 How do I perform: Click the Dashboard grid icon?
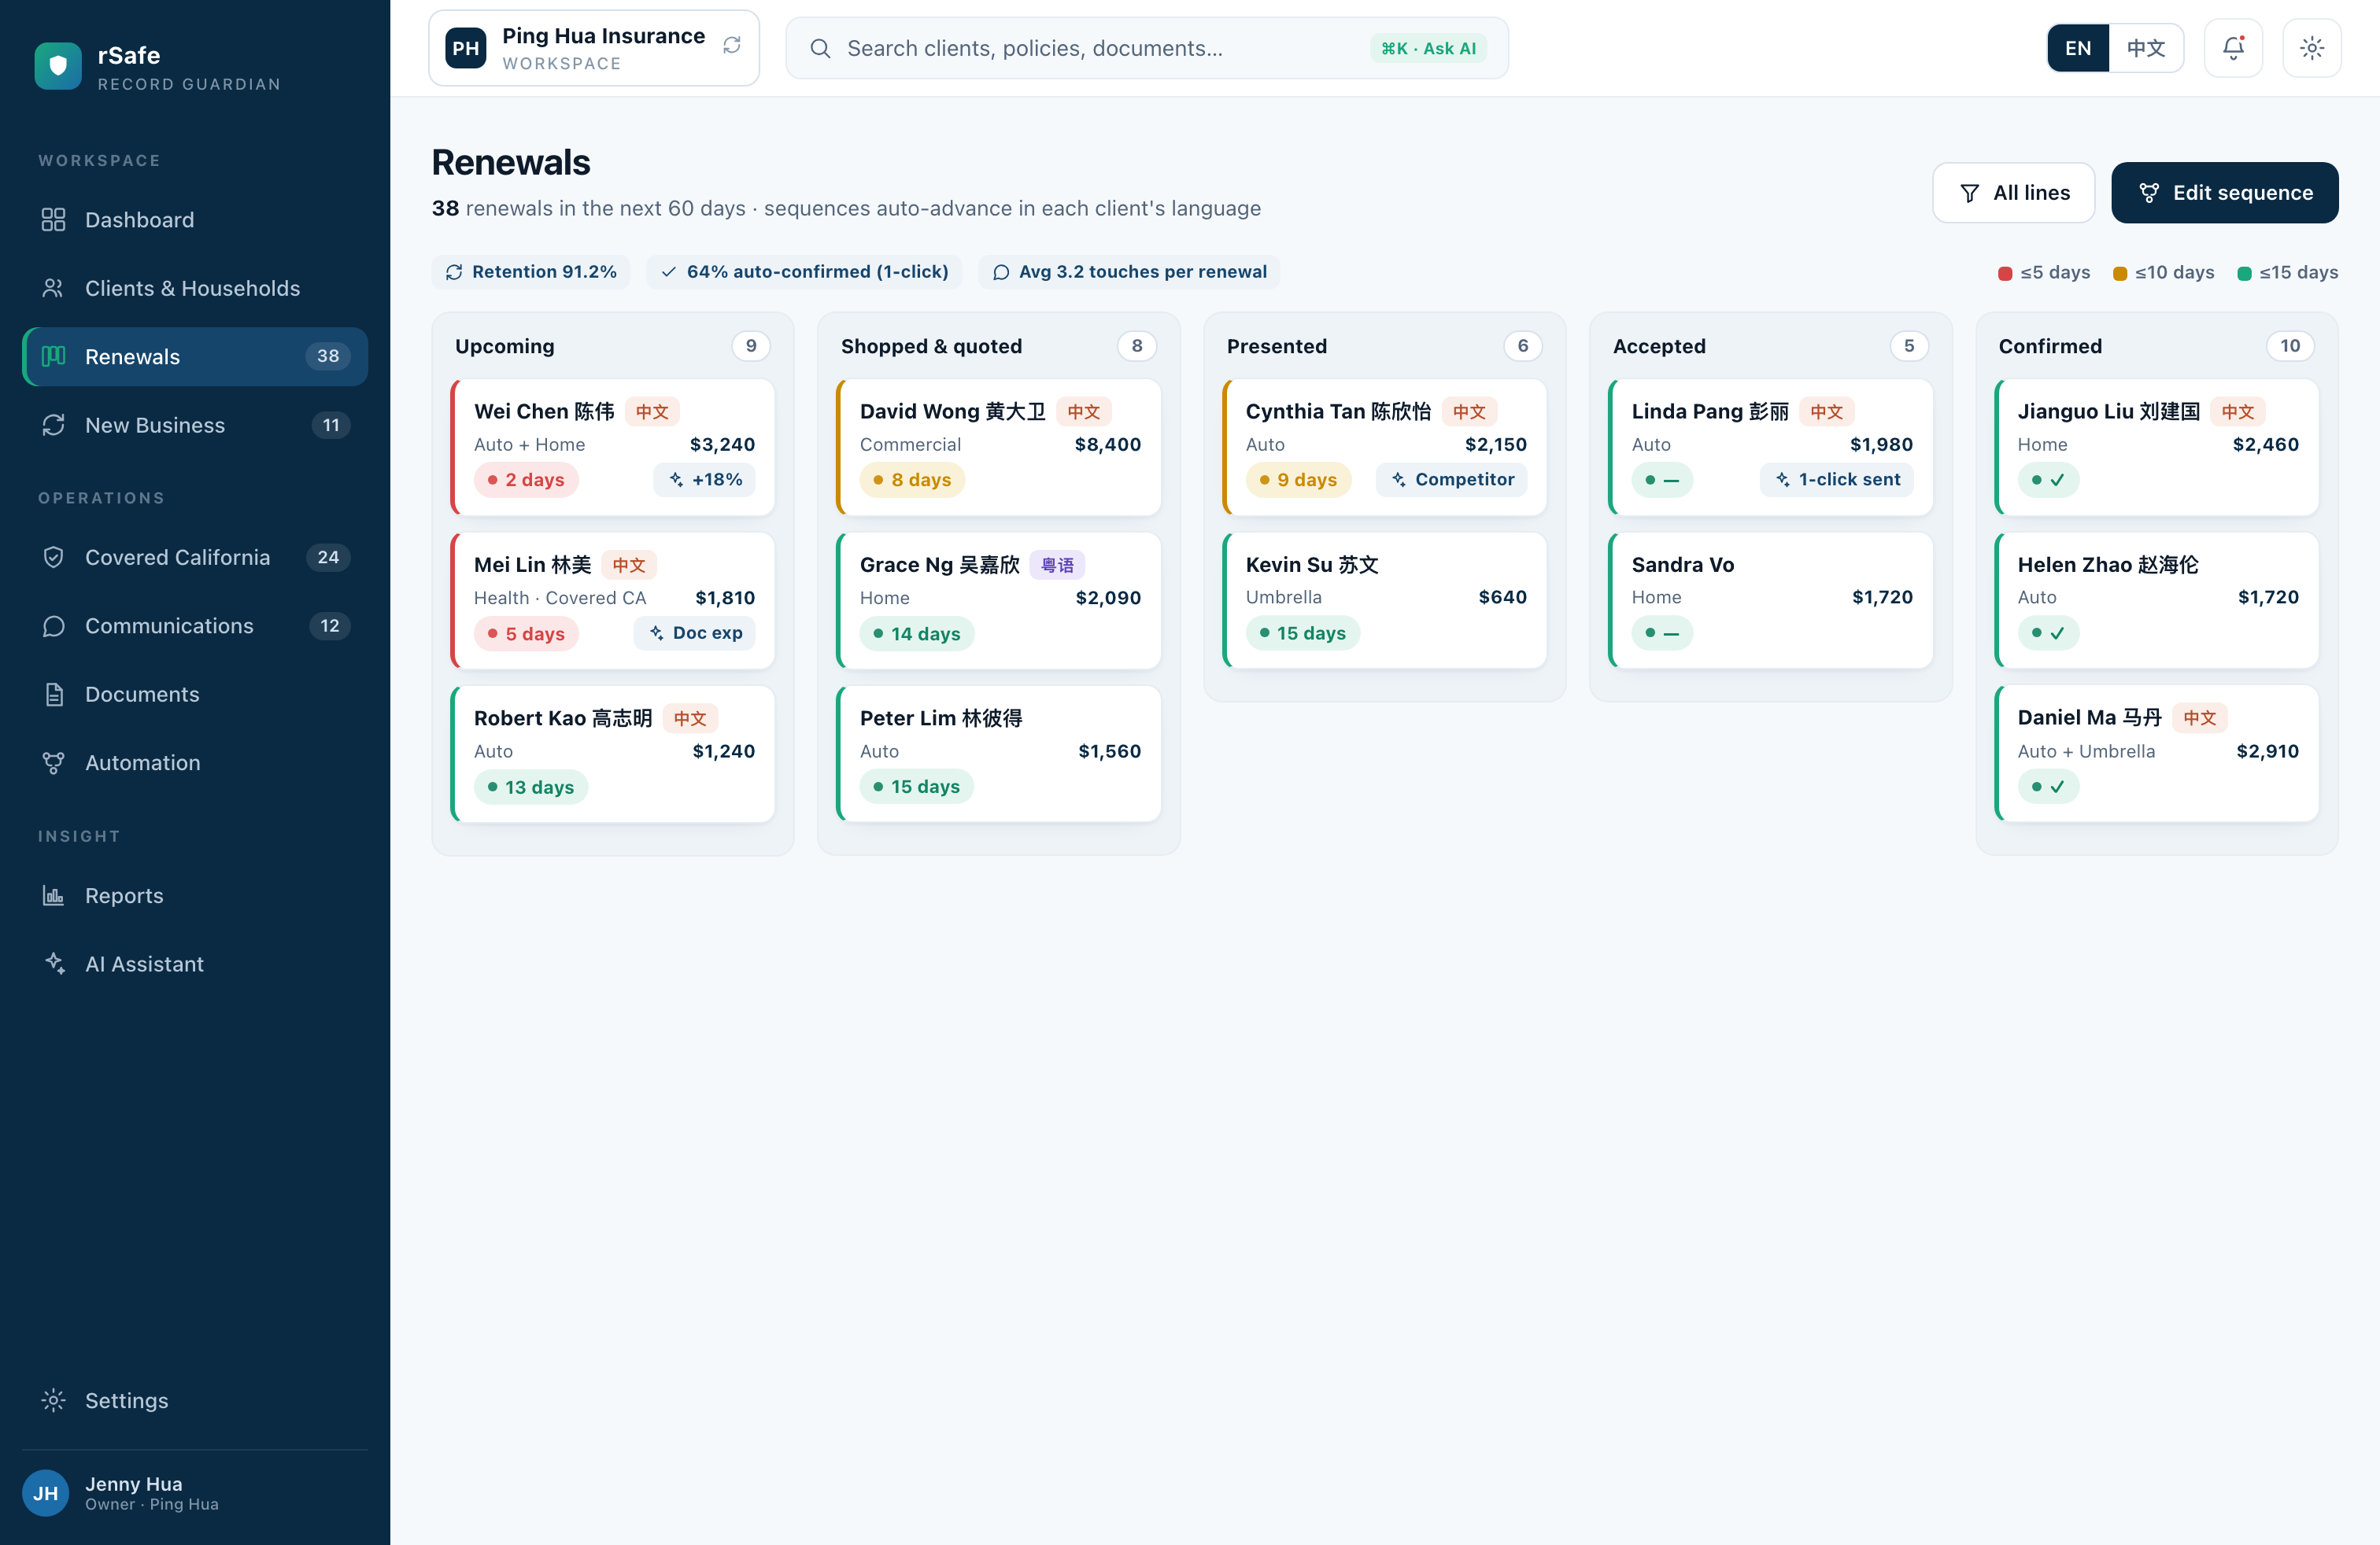click(x=54, y=219)
